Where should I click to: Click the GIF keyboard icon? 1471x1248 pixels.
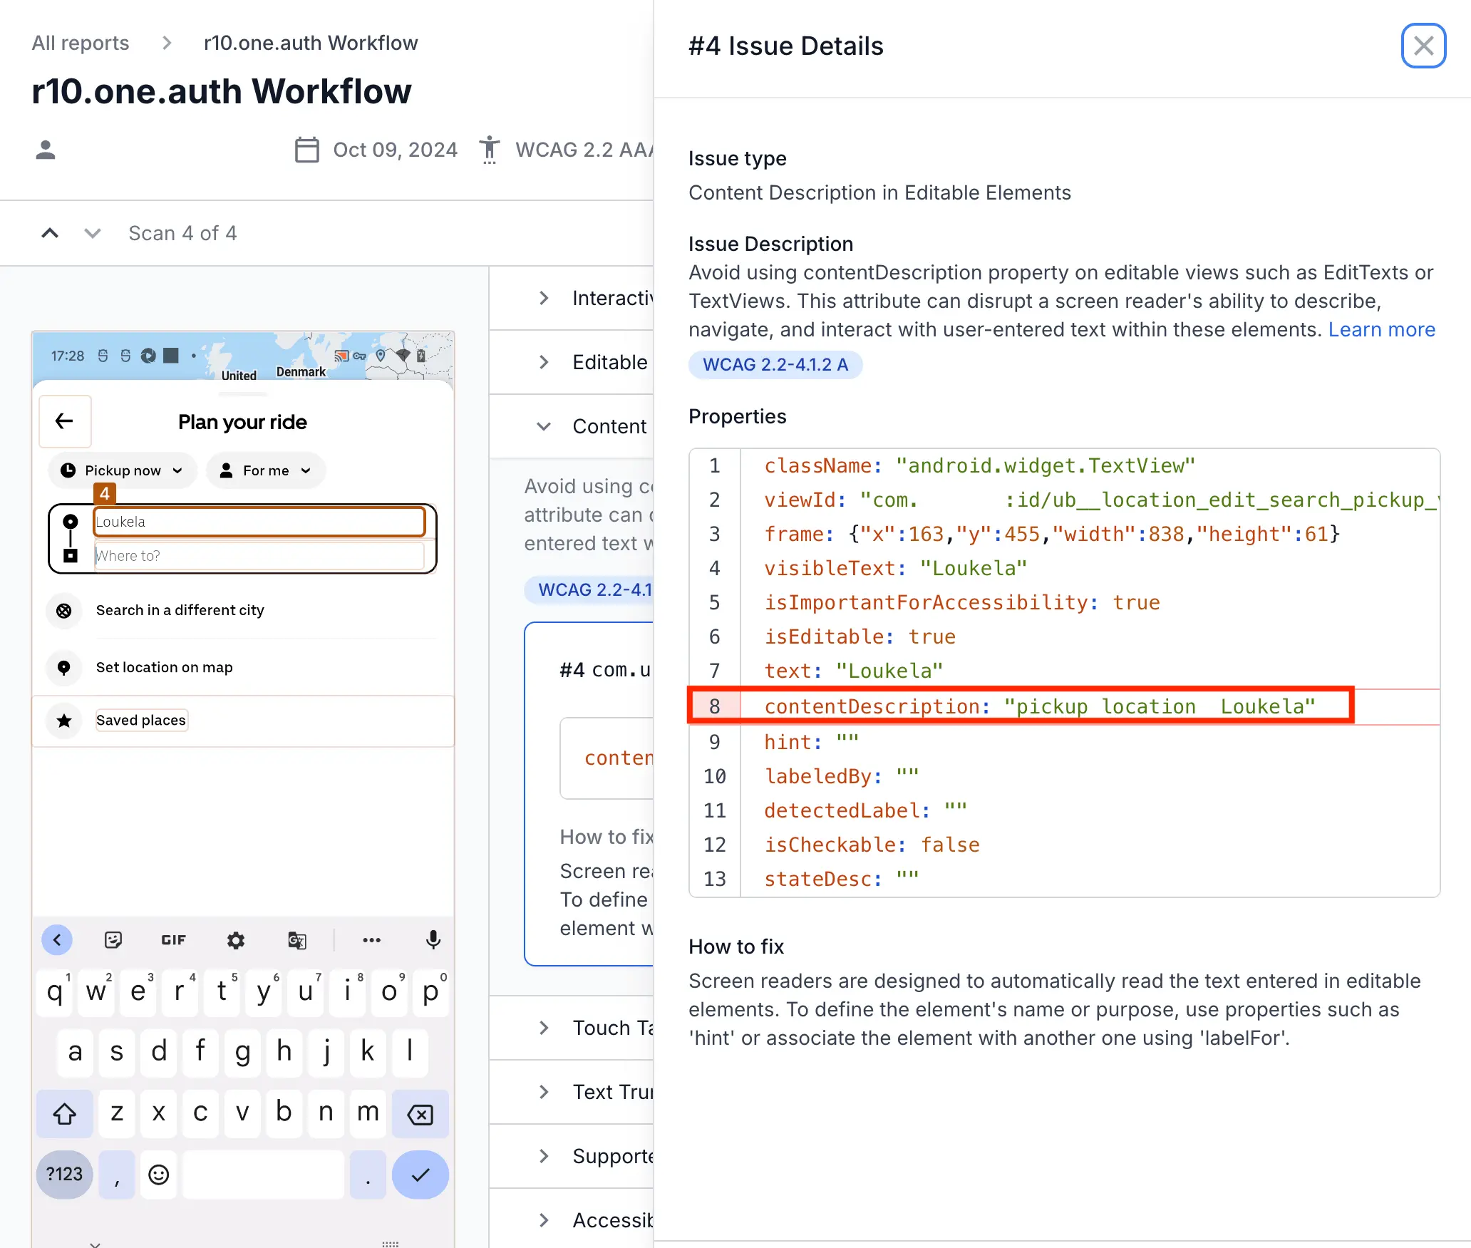173,939
